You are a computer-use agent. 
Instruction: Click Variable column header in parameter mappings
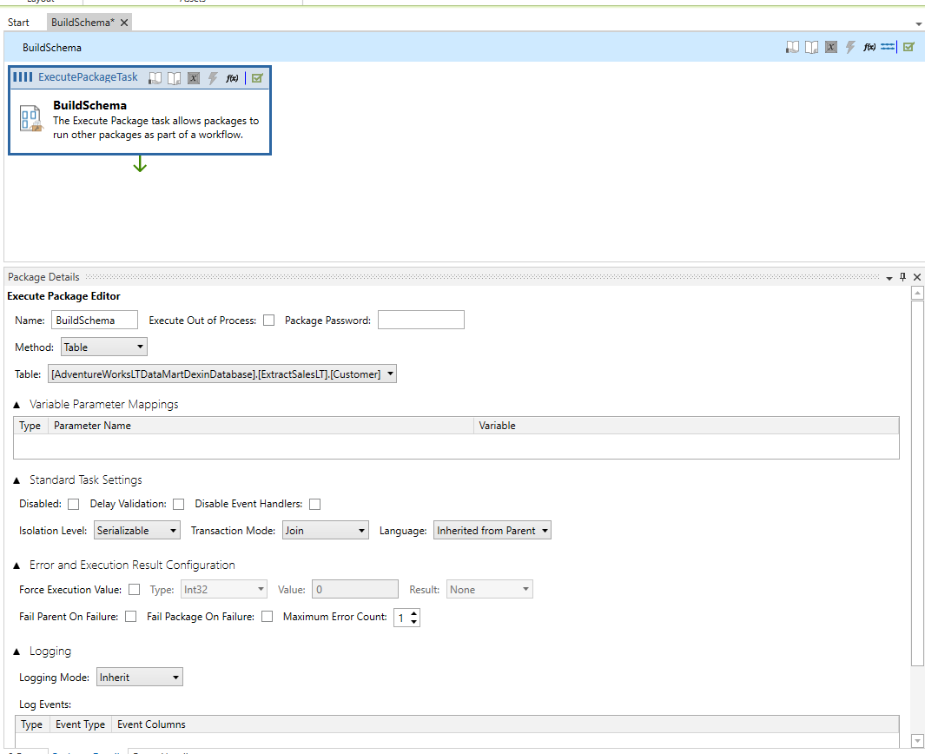(x=687, y=426)
